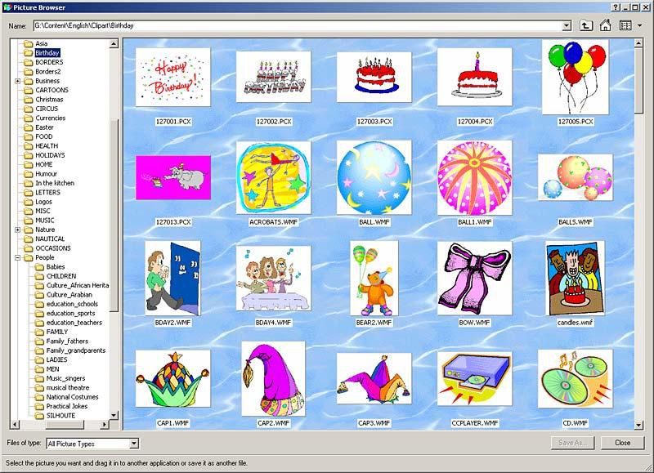
Task: Click the thumbnail view mode icon
Action: [625, 25]
